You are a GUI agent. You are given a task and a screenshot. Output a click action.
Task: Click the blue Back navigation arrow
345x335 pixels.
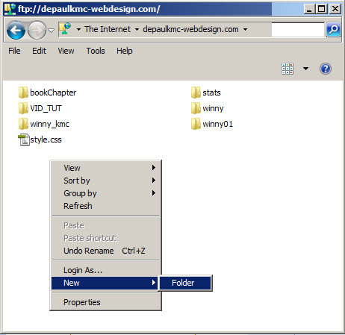coord(16,30)
